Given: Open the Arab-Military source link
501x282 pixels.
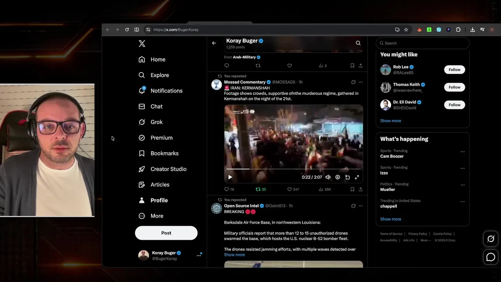Looking at the screenshot, I should point(244,57).
